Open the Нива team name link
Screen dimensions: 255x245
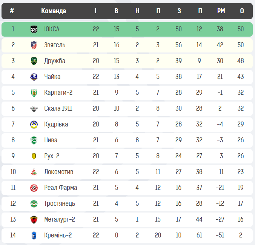51,140
